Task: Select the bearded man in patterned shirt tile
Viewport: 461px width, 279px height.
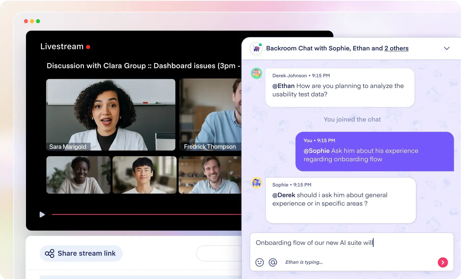Action: click(x=210, y=175)
